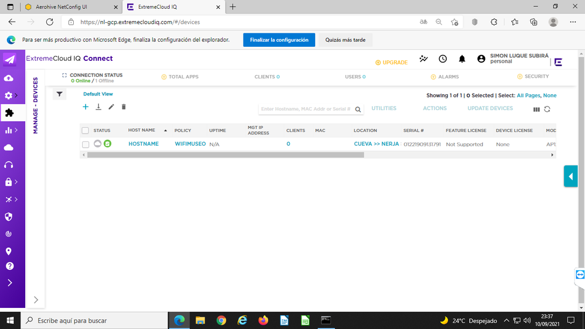Click the None select link
Viewport: 585px width, 329px height.
[549, 95]
